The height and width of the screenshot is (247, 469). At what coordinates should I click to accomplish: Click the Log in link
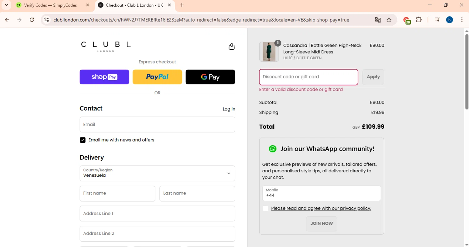click(229, 109)
